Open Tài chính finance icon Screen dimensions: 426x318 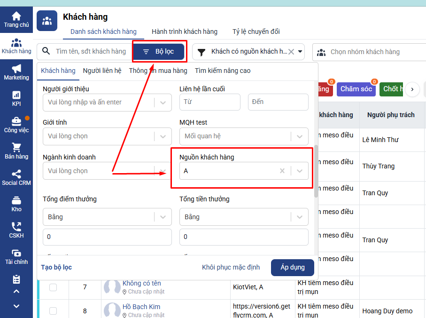16,253
